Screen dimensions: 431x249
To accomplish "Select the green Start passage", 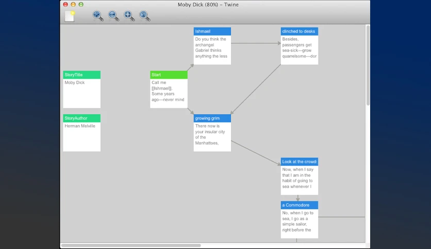I will tap(169, 90).
